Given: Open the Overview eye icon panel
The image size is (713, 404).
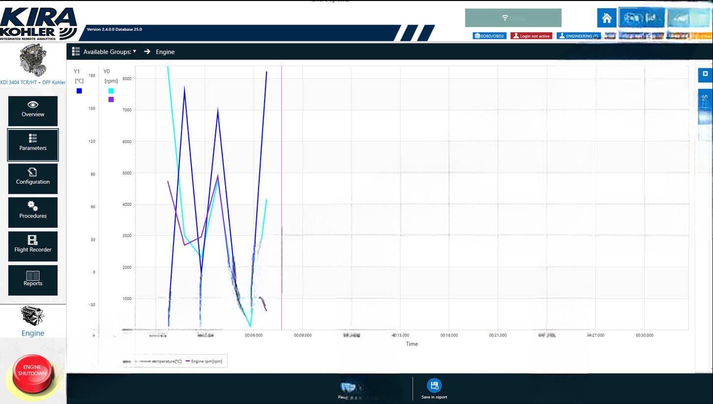Looking at the screenshot, I should pos(33,110).
